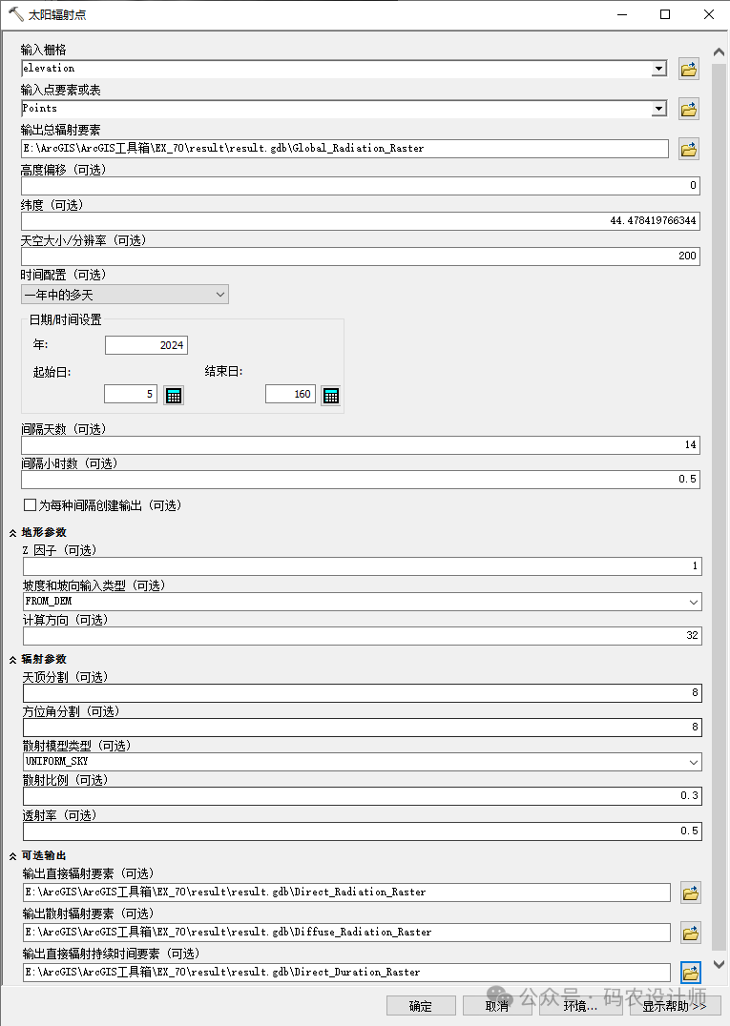This screenshot has height=1026, width=730.
Task: Expand the 坡度和坡向输入类型 dropdown
Action: coord(362,602)
